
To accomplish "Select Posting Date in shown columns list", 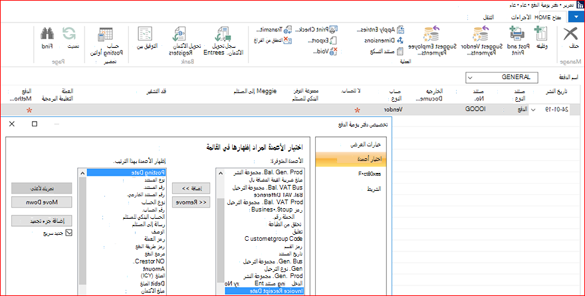I will click(x=126, y=173).
